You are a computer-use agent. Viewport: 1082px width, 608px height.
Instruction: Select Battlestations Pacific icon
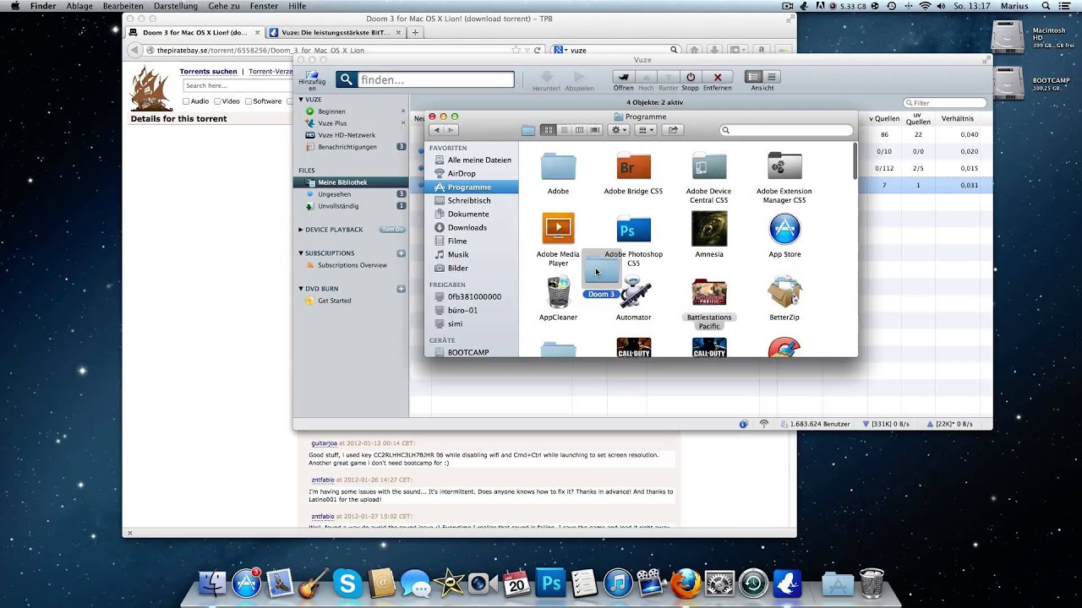708,292
